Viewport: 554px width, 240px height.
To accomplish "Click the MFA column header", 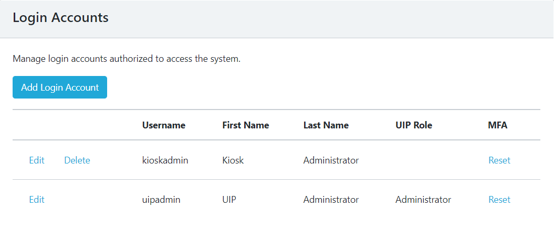I will click(x=497, y=125).
